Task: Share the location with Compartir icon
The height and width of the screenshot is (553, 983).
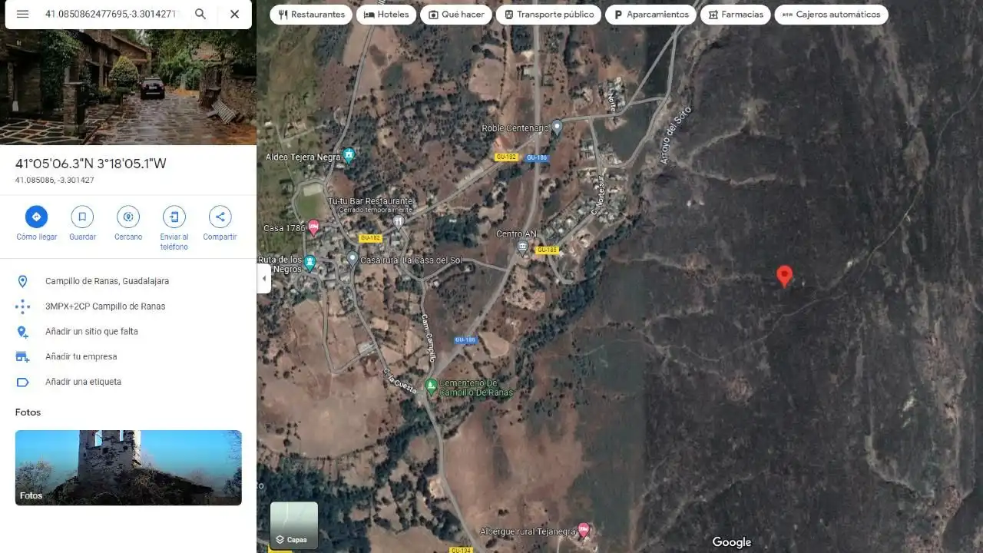Action: tap(220, 217)
